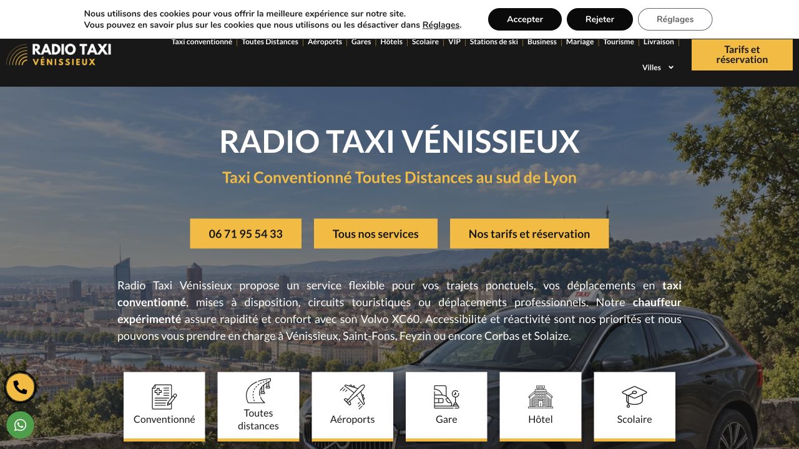799x449 pixels.
Task: Click the Scolaire card label
Action: pyautogui.click(x=634, y=420)
